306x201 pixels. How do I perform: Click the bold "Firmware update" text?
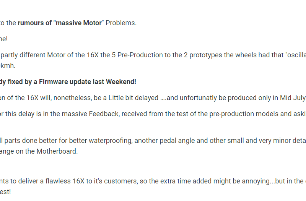click(65, 82)
